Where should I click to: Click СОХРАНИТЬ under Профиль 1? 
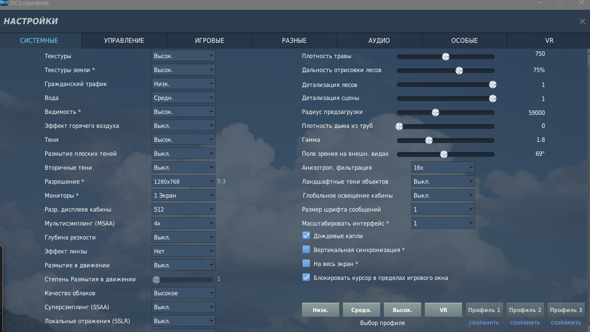point(484,323)
